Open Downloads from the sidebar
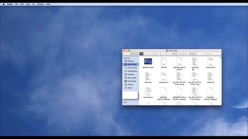This screenshot has height=139, width=248. (x=131, y=81)
